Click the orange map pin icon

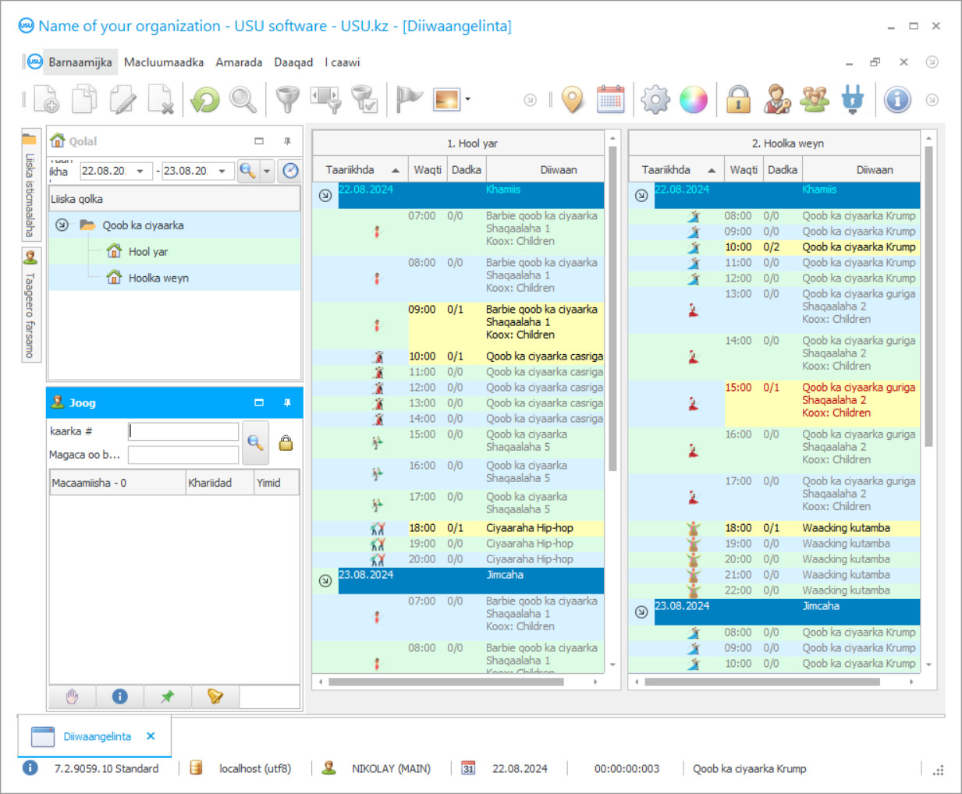coord(573,100)
